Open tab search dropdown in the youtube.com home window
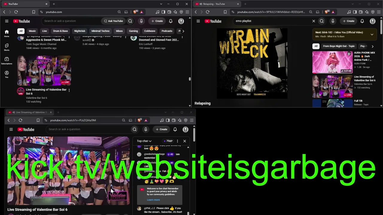 pos(161,4)
